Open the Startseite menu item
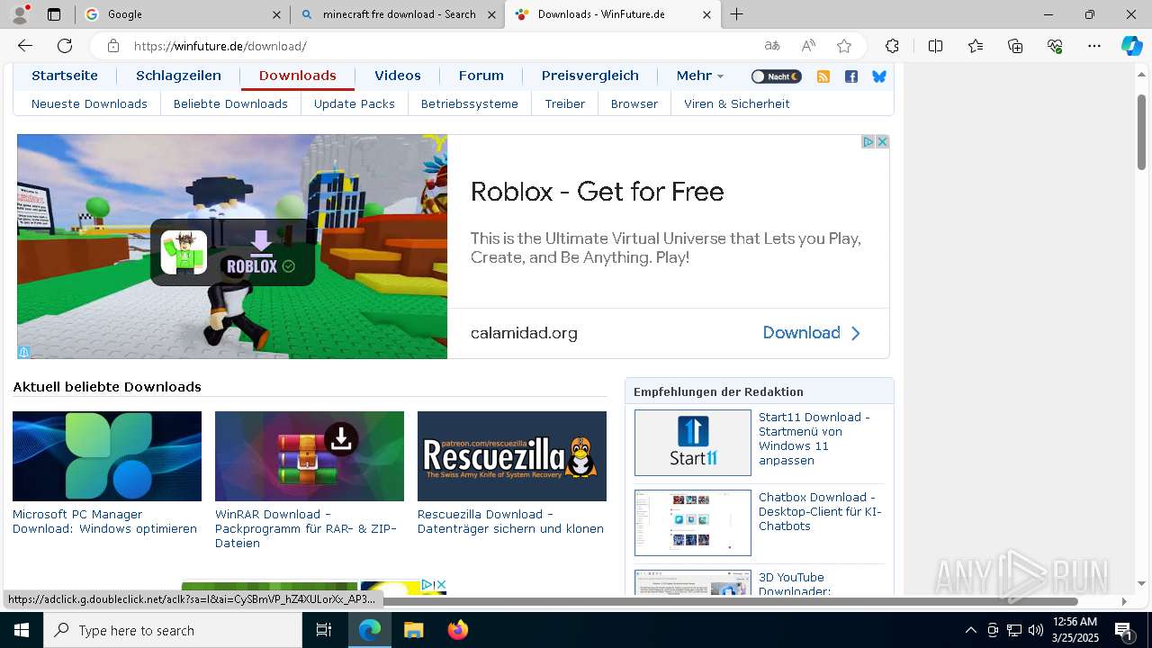The height and width of the screenshot is (648, 1152). pyautogui.click(x=65, y=76)
